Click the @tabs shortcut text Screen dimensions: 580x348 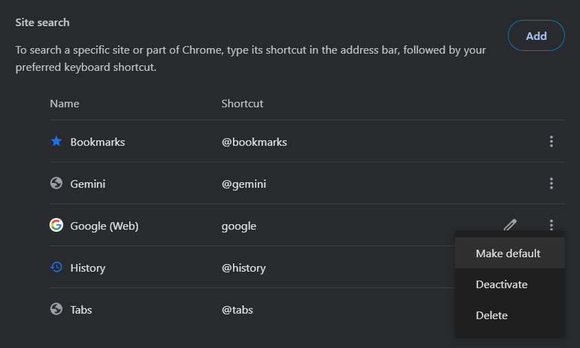pos(237,310)
